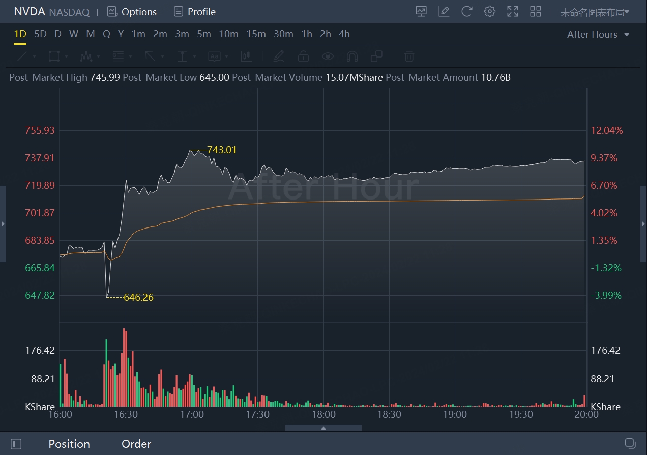
Task: Select the 2h interval tab
Action: (326, 34)
